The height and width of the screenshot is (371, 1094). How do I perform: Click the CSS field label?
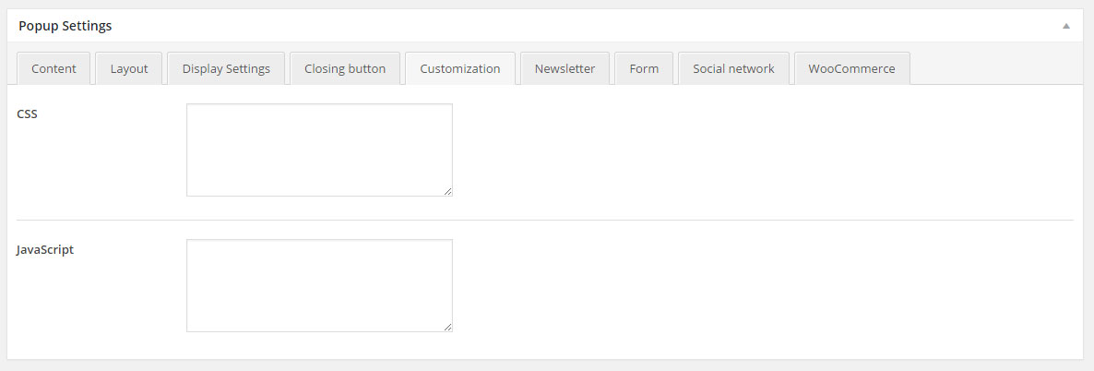point(27,114)
